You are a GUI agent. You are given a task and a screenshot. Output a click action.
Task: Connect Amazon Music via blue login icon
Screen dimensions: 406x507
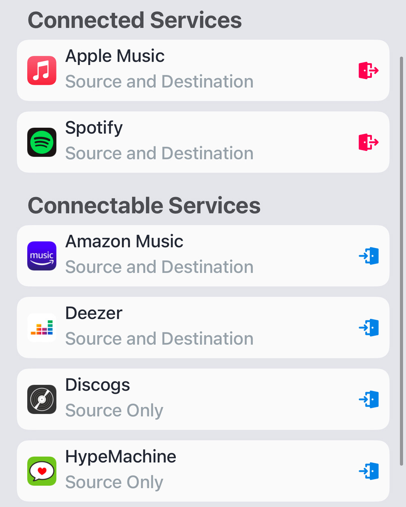pyautogui.click(x=369, y=256)
